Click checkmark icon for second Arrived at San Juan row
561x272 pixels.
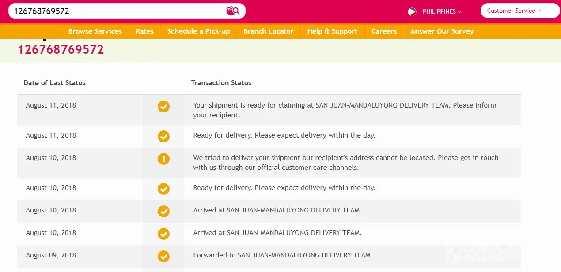click(163, 234)
